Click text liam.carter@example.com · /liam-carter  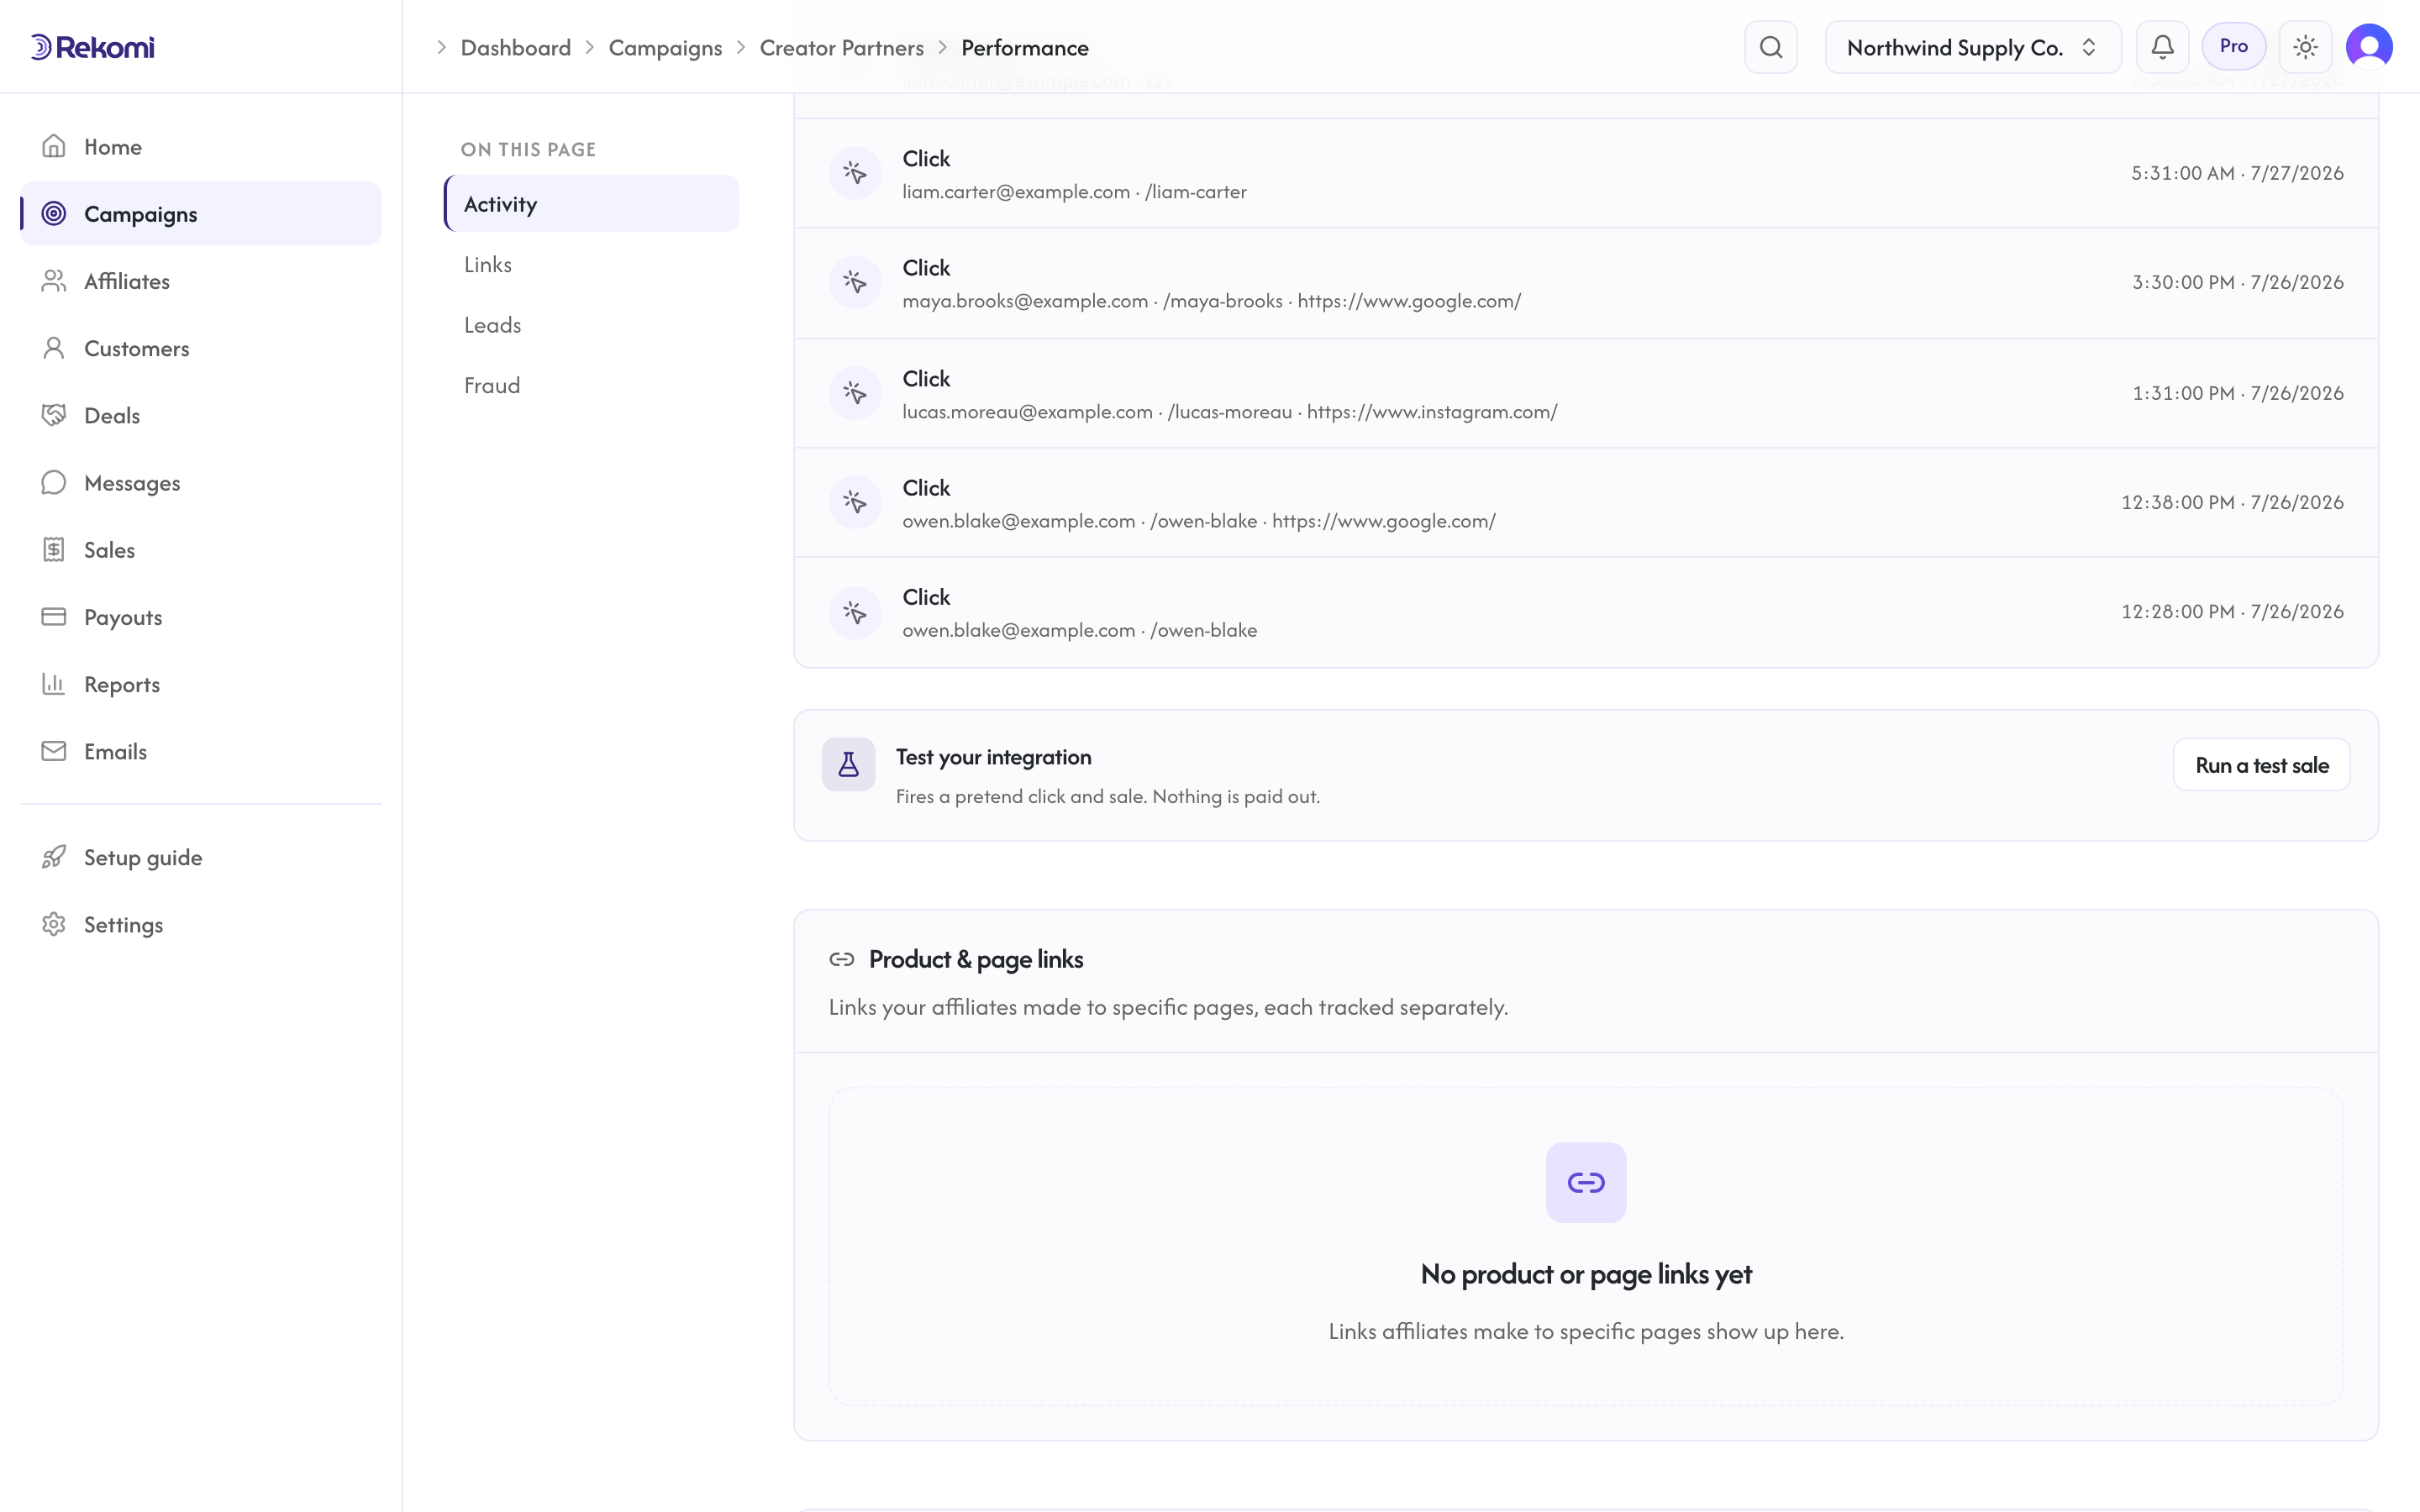click(x=1074, y=191)
